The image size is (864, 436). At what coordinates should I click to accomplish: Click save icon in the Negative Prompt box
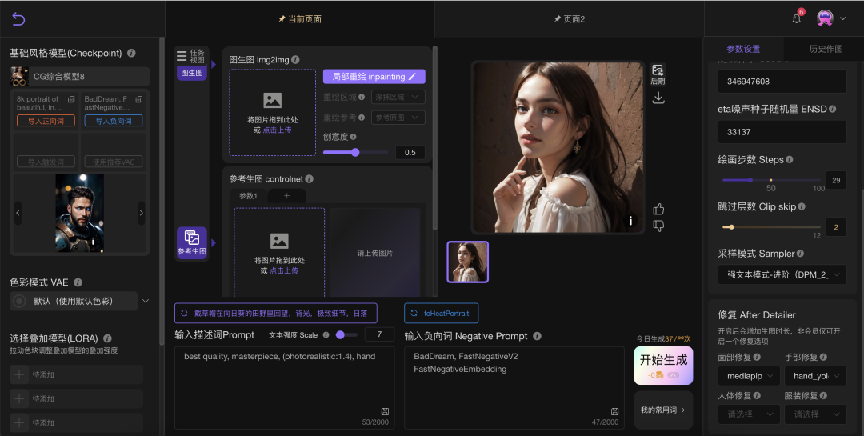point(614,411)
